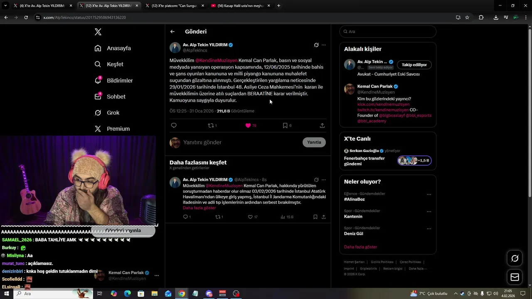Open Microsoft Edge from taskbar

pos(127,294)
